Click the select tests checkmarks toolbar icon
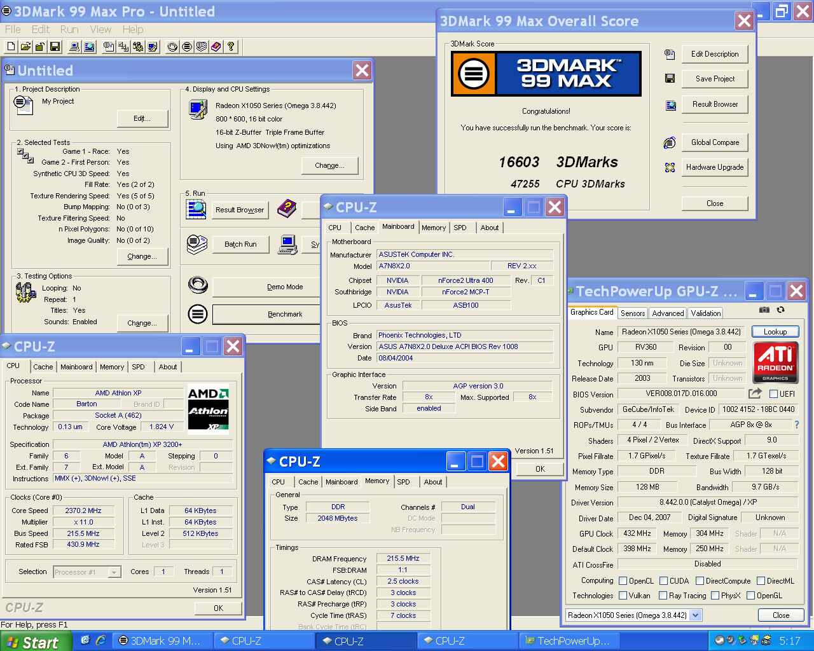This screenshot has width=814, height=651. click(x=123, y=46)
